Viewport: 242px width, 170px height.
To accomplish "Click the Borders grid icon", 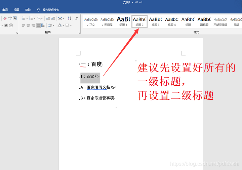I will 67,25.
